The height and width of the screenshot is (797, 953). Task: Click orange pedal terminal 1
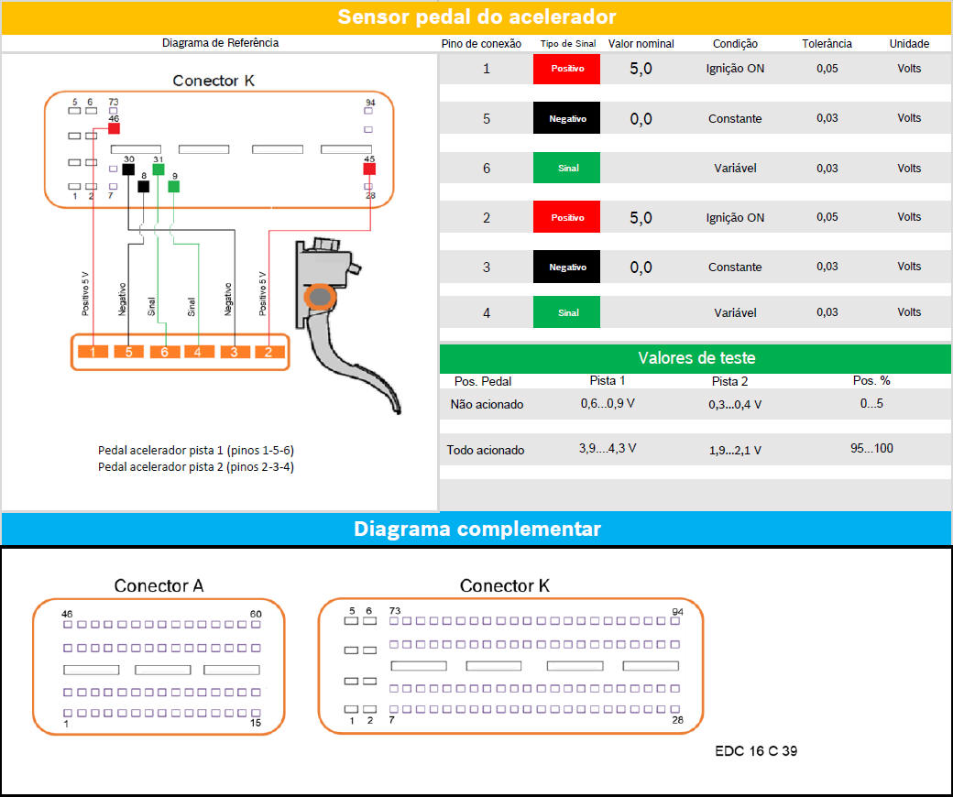pos(93,352)
